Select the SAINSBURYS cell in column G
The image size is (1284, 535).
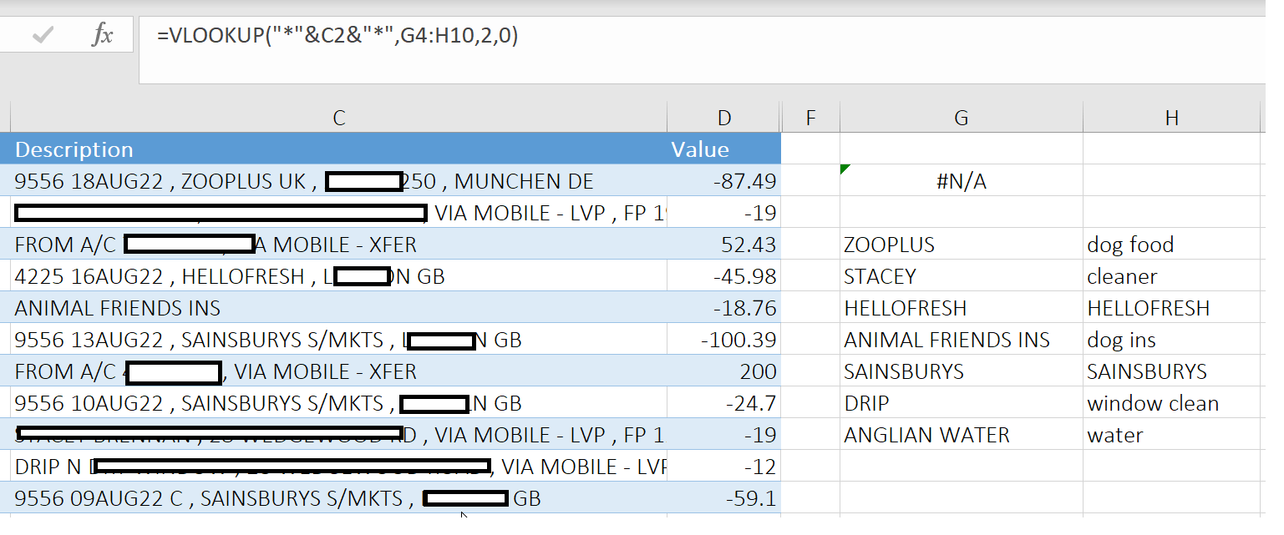[x=961, y=371]
